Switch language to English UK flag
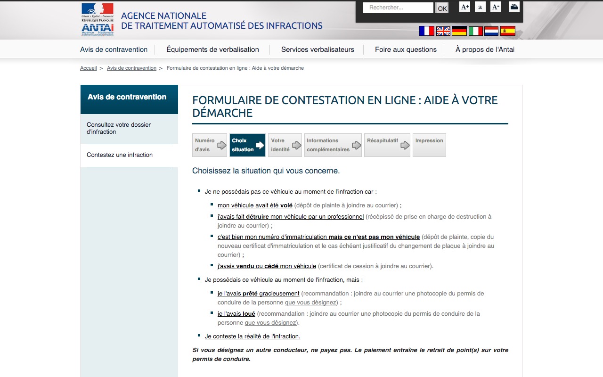Screen dimensions: 603x377 tap(443, 31)
